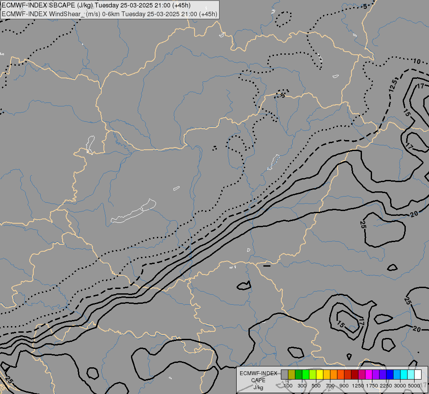Click the legend tick label 300
Screen dimensions: 429x394
302,386
